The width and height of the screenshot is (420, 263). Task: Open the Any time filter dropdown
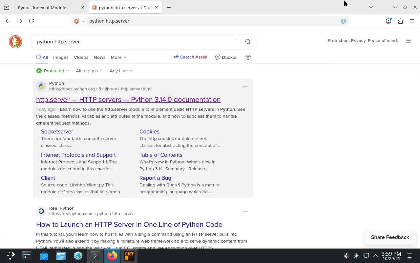121,71
